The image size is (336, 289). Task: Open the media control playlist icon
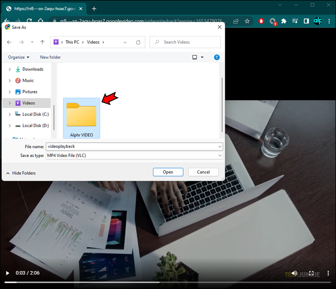pyautogui.click(x=295, y=21)
